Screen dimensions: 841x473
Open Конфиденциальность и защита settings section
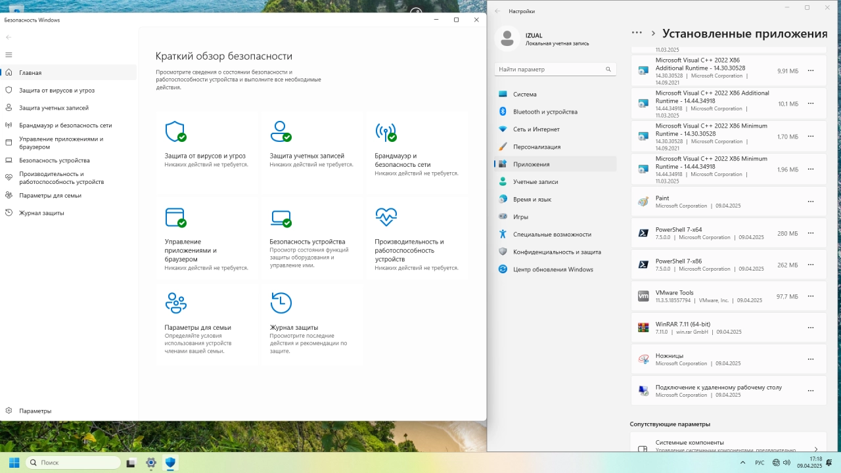[x=555, y=252]
